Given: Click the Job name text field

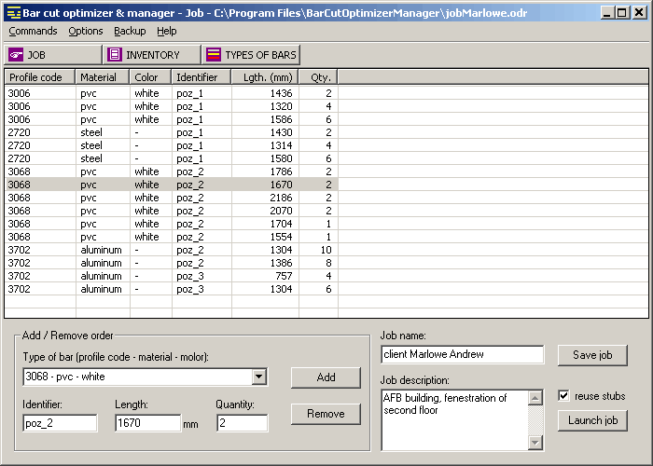Looking at the screenshot, I should coord(463,354).
